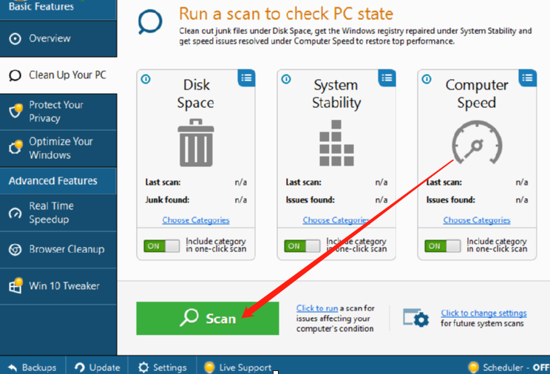Open Win 10 Tweaker feature
The width and height of the screenshot is (550, 374).
[x=58, y=286]
